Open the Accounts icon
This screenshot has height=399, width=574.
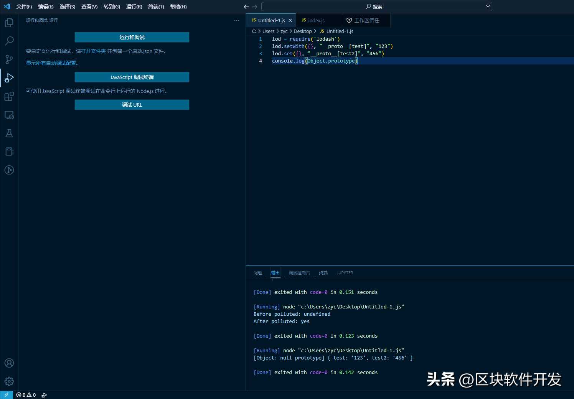point(9,363)
